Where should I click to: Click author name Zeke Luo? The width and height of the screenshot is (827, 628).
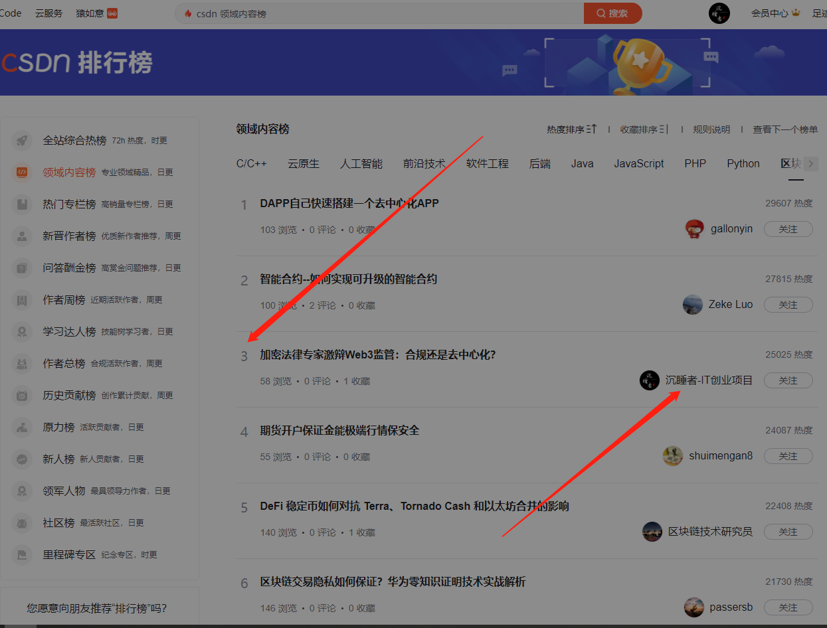[x=731, y=305]
